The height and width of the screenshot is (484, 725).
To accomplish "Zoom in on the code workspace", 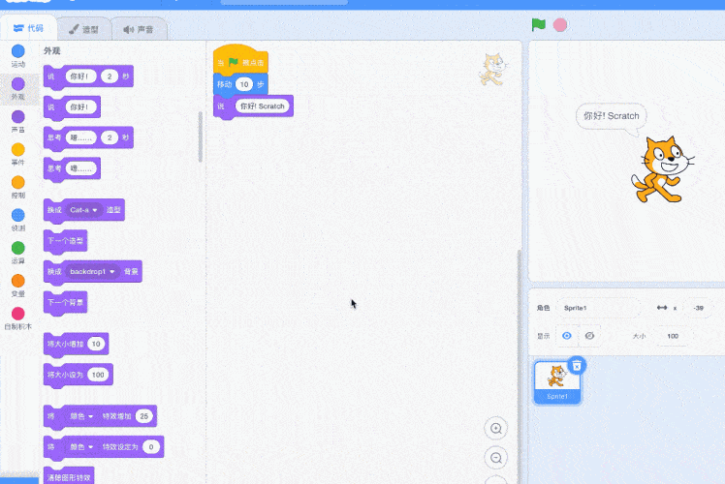I will click(496, 429).
